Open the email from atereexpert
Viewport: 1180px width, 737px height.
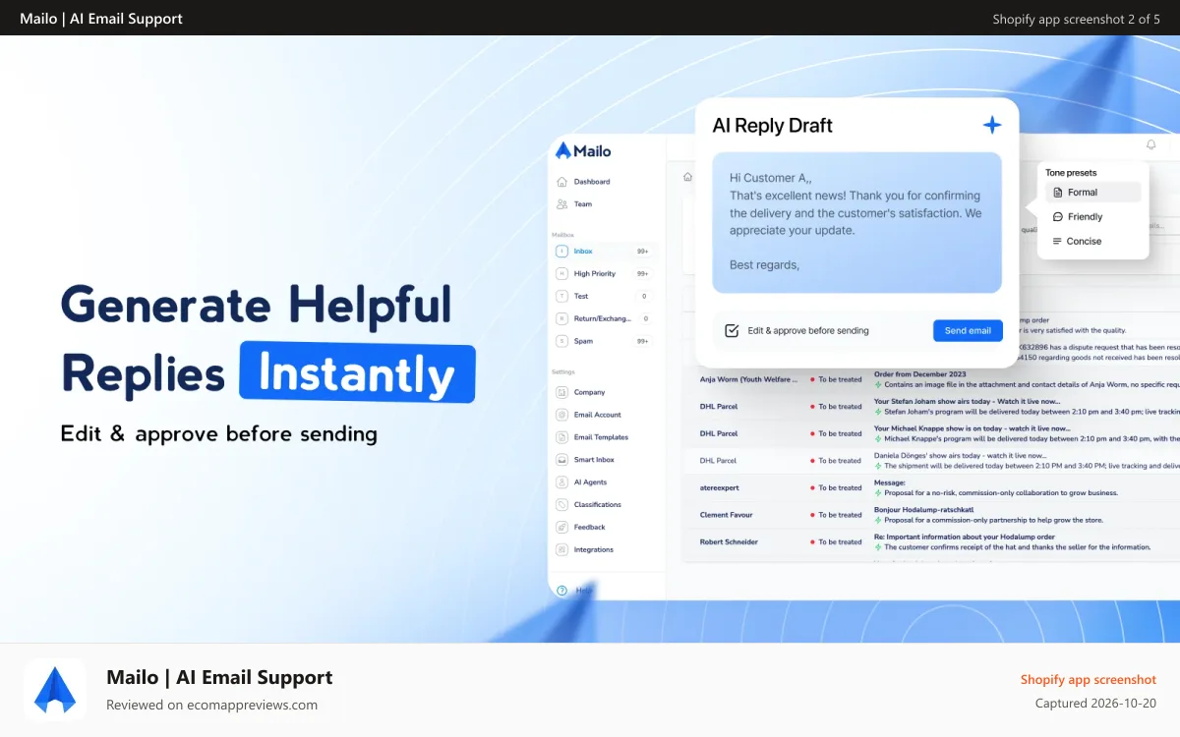[x=930, y=487]
